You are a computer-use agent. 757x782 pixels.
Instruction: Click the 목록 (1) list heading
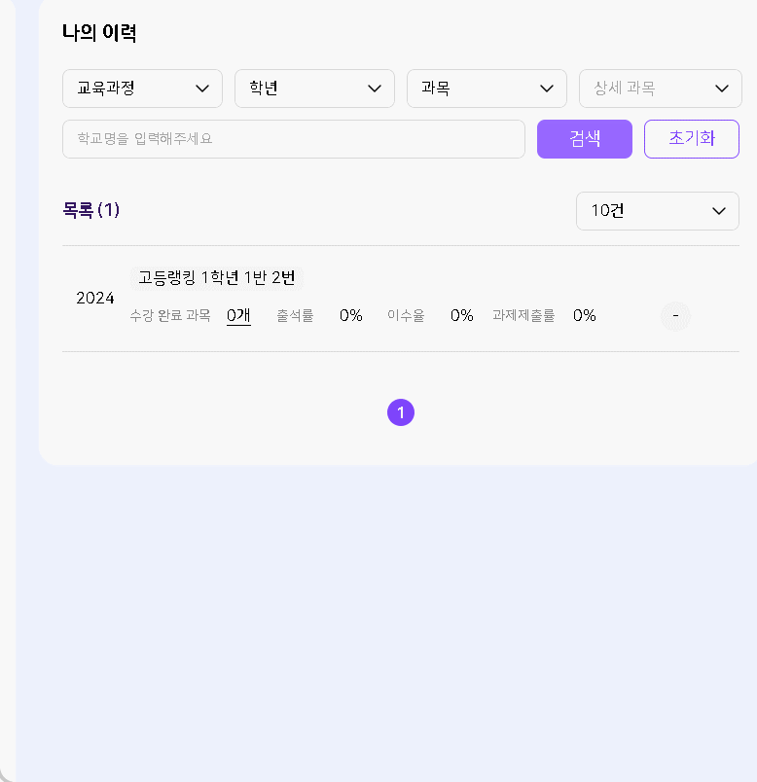tap(90, 210)
